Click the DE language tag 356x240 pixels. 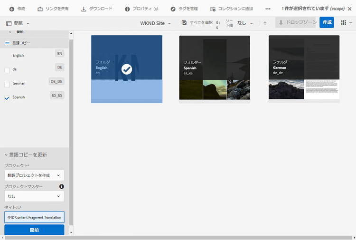click(x=60, y=67)
